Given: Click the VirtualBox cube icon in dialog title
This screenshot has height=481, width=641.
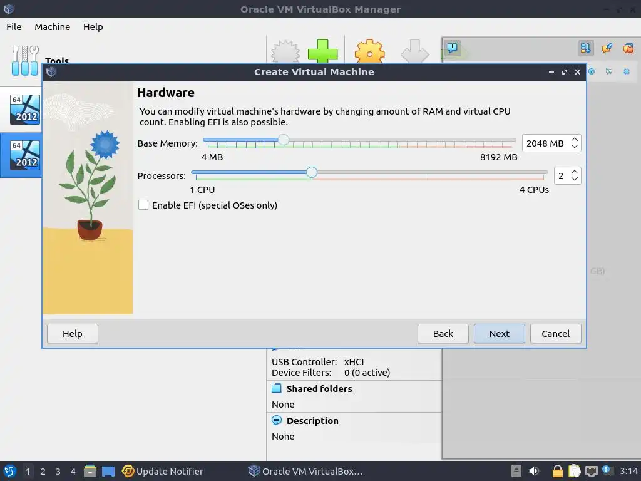Looking at the screenshot, I should click(51, 72).
